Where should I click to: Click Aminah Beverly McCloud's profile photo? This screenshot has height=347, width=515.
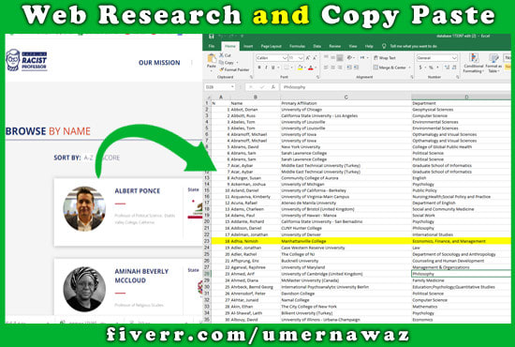(x=84, y=289)
